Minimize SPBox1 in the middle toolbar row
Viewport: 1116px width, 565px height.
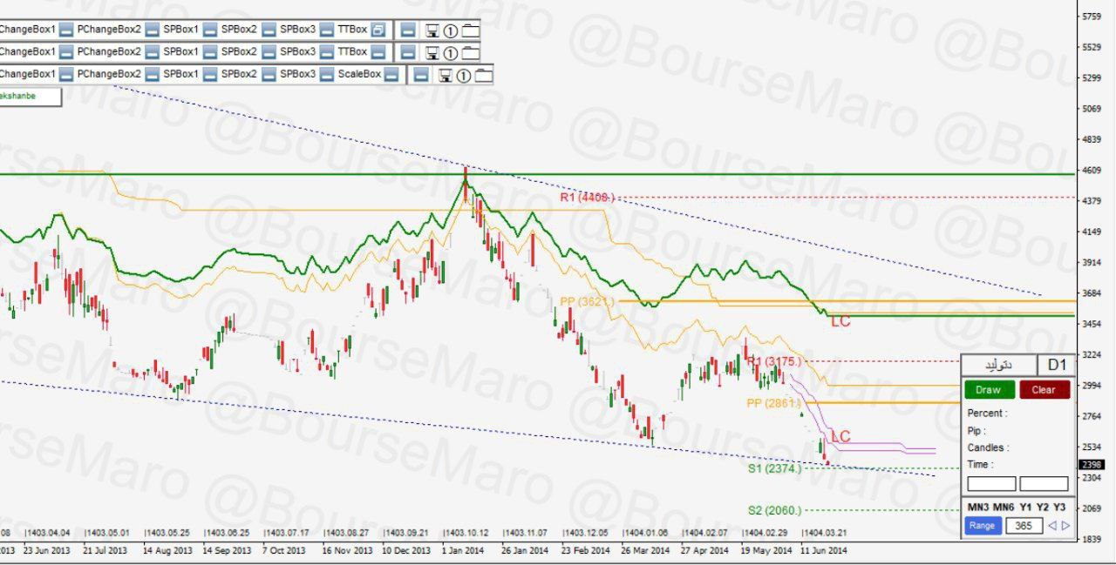point(209,52)
